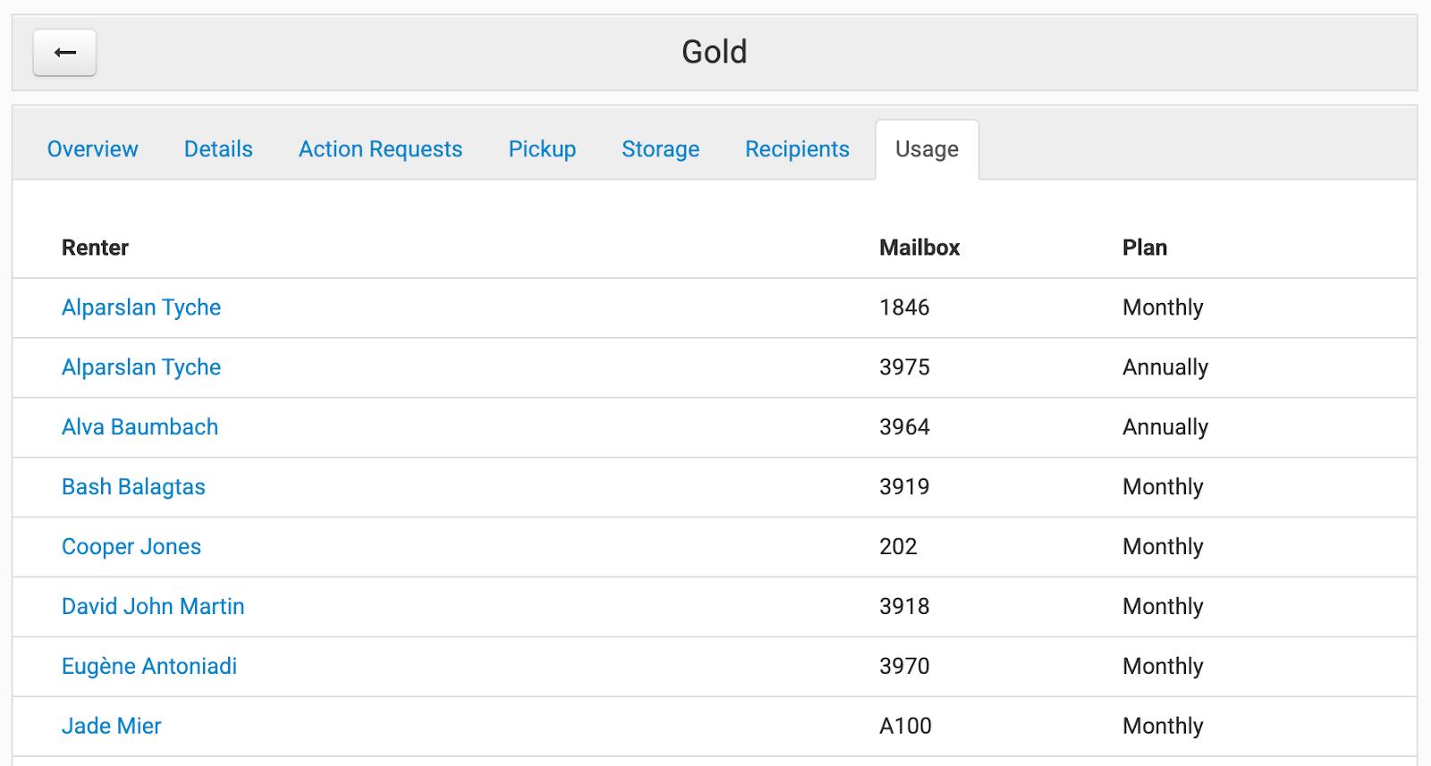Viewport: 1431px width, 766px height.
Task: Select the Pickup tab
Action: [x=542, y=149]
